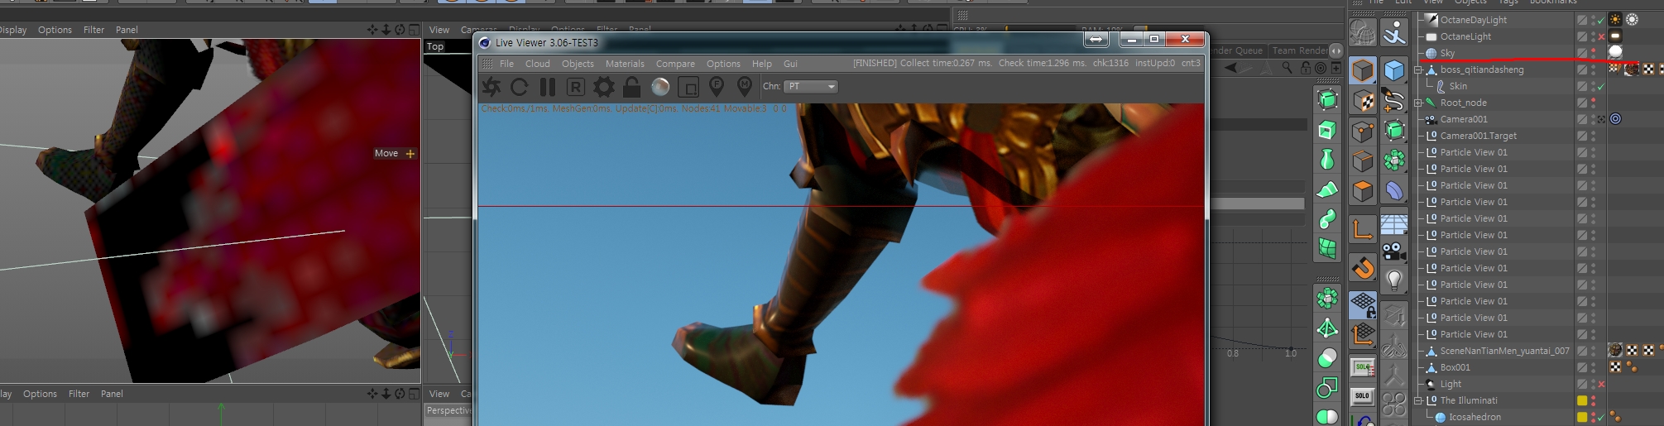The width and height of the screenshot is (1664, 426).
Task: Click the green pyramid wireframe icon
Action: pos(1327,328)
